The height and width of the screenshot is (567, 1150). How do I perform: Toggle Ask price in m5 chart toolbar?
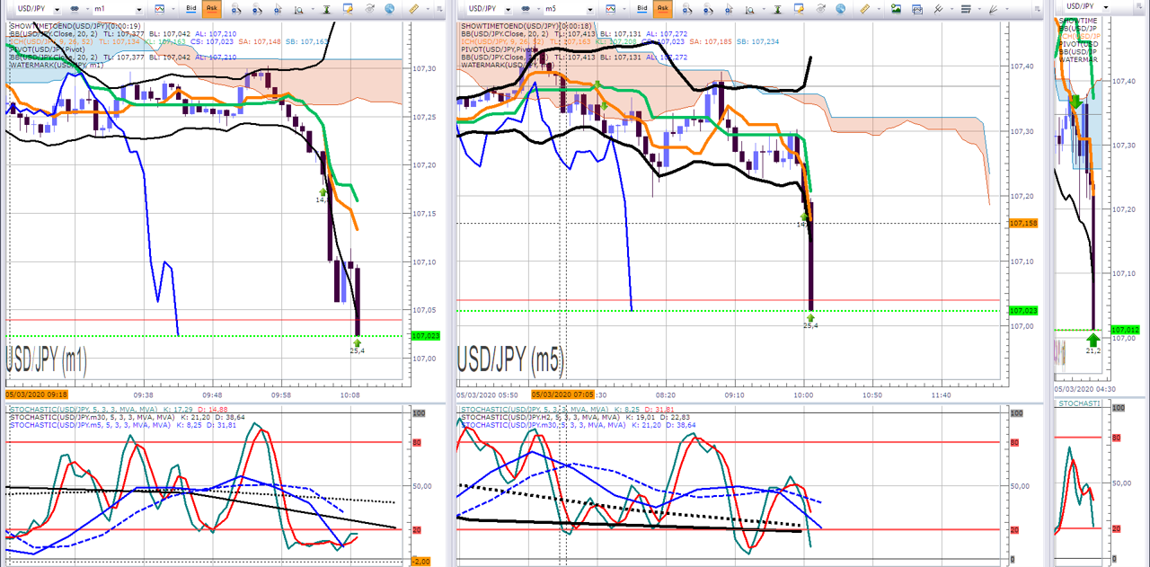tap(662, 8)
